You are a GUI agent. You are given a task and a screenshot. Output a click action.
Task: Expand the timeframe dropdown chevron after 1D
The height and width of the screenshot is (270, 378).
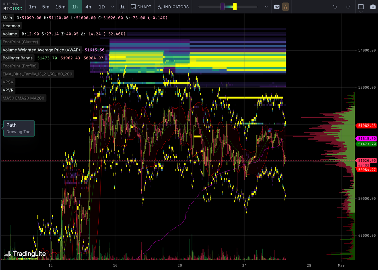113,7
